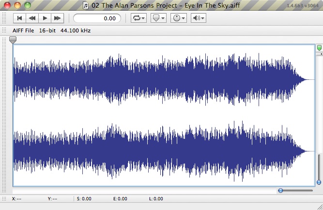The height and width of the screenshot is (210, 323).
Task: Click the small arrow below the green marker
Action: 321,54
